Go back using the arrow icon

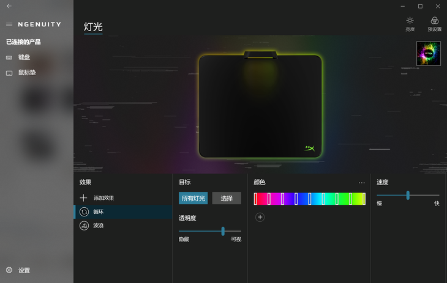9,6
